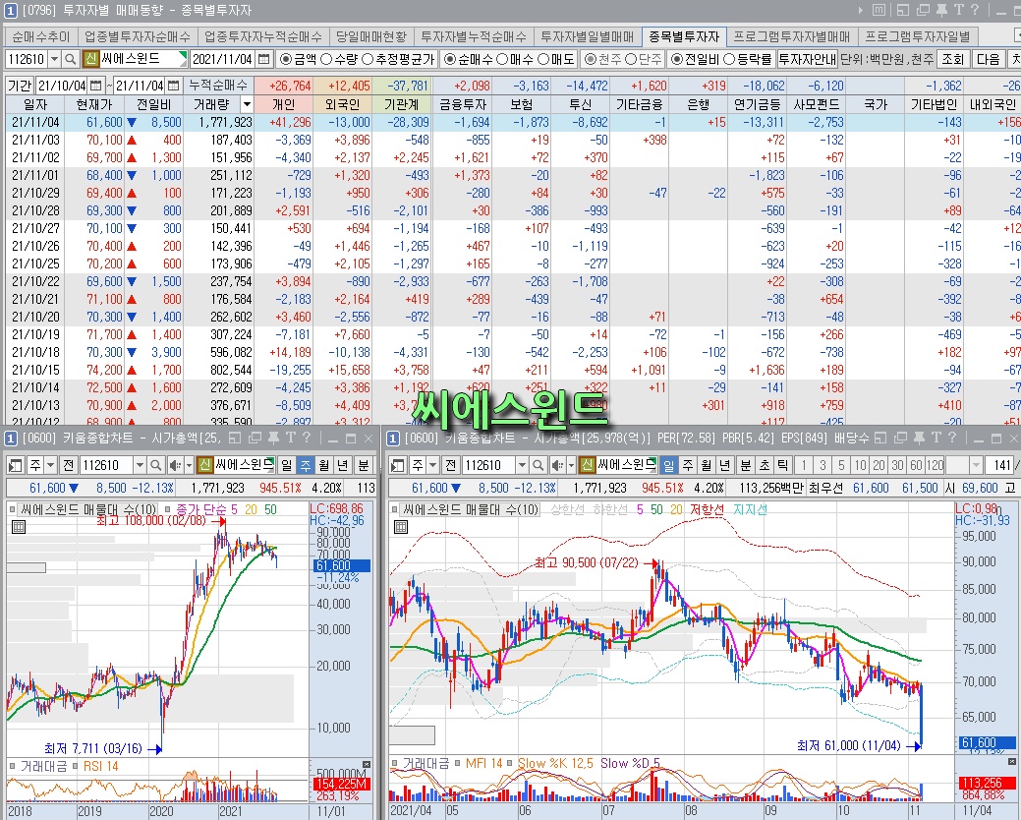Open the 112610 code dropdown in right chart
Screen dimensions: 1021x820
[x=522, y=465]
